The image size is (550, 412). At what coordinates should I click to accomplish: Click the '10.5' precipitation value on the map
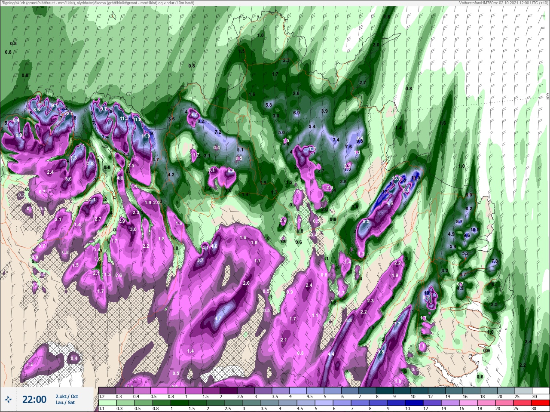tap(475, 230)
